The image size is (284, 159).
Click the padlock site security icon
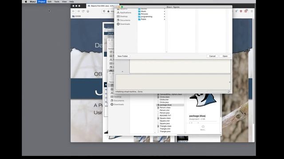(108, 11)
